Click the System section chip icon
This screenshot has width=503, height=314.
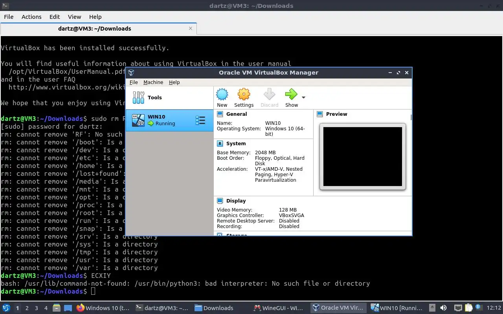pyautogui.click(x=220, y=144)
